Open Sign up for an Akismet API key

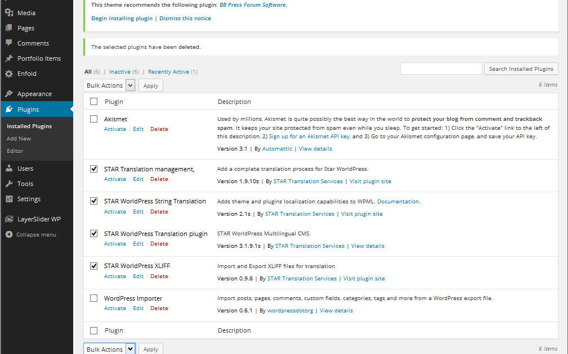coord(310,137)
